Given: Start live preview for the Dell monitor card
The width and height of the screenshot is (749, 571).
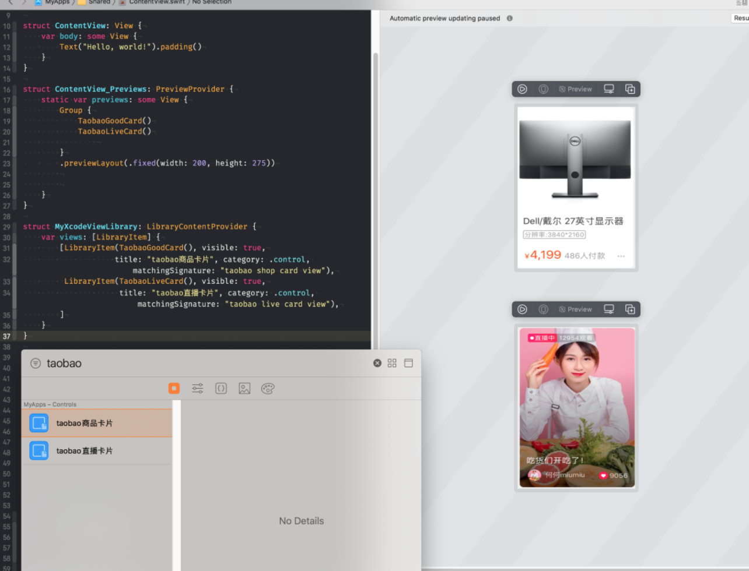Looking at the screenshot, I should [x=523, y=89].
